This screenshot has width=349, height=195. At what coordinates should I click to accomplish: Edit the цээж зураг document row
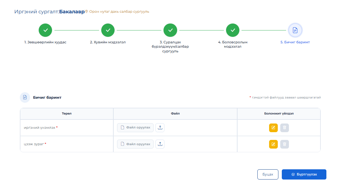pos(273,144)
